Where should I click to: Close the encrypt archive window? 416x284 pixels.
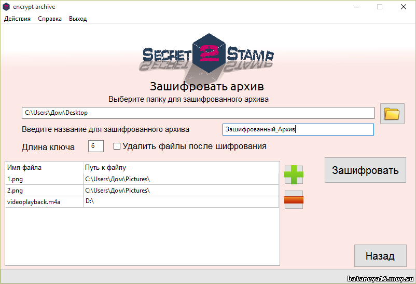click(403, 7)
